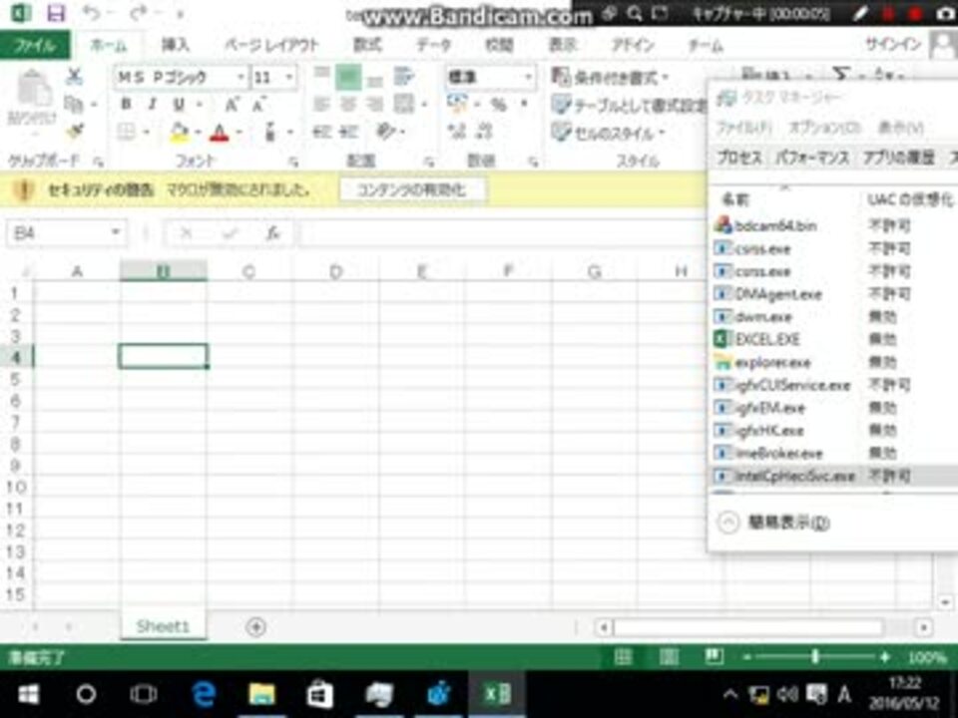Click Enable Content in security warning bar
The width and height of the screenshot is (958, 718).
pos(412,189)
